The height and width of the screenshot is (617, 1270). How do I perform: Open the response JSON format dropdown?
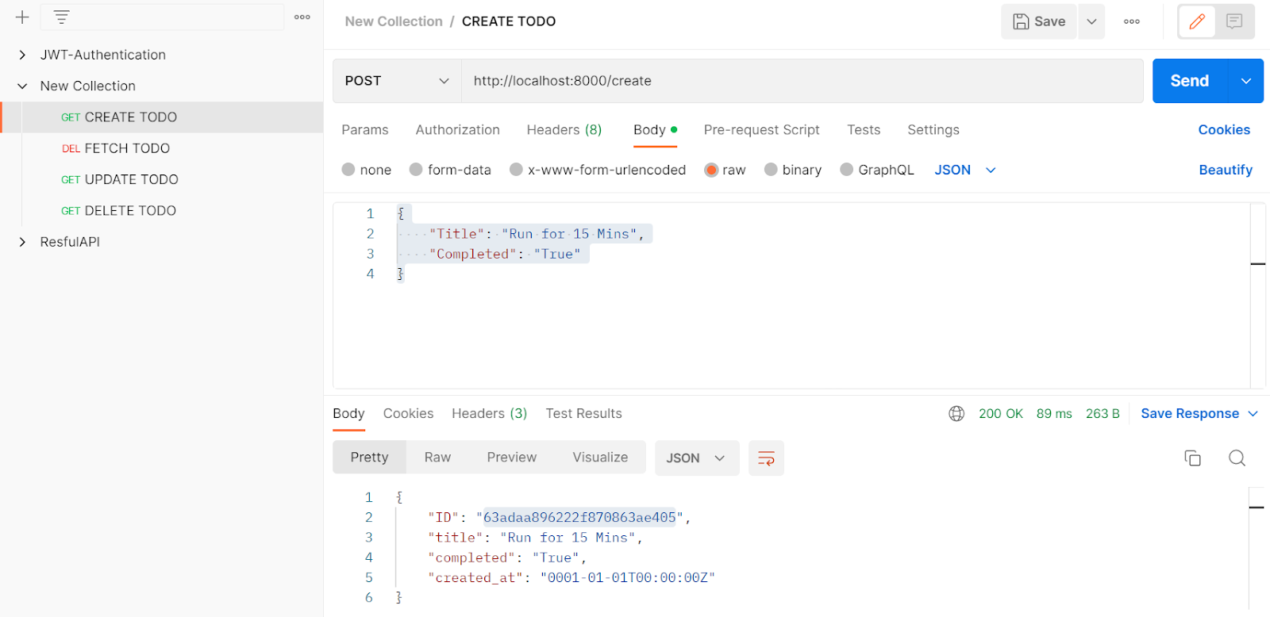click(x=696, y=458)
